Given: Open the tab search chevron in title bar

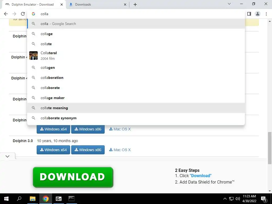Looking at the screenshot, I should (229, 4).
